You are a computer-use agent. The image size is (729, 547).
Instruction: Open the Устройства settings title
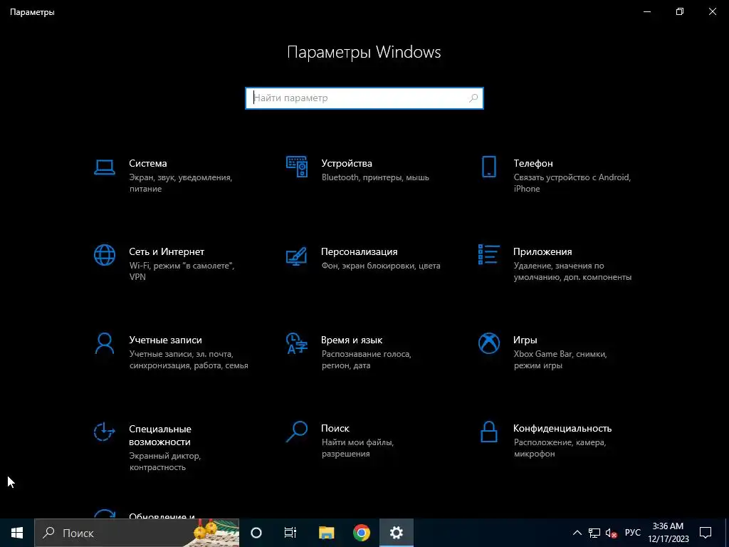347,163
